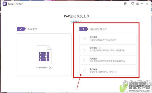152x93 pixels.
Task: Open the 恢复历史 link
Action: pos(77,22)
